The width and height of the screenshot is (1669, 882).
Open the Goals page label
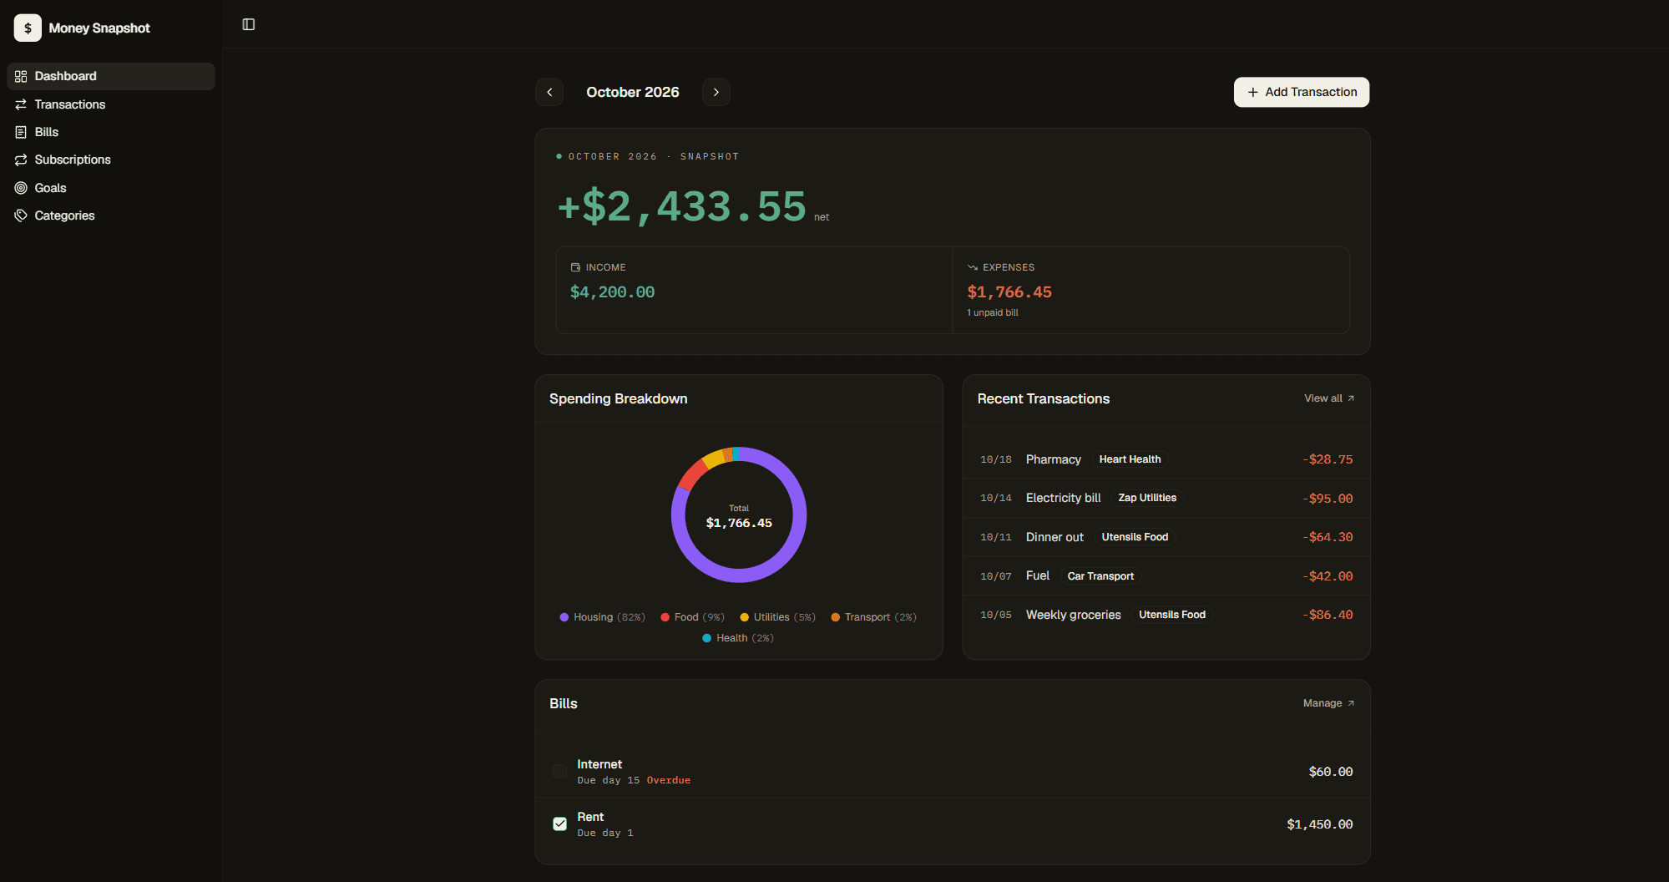tap(51, 188)
